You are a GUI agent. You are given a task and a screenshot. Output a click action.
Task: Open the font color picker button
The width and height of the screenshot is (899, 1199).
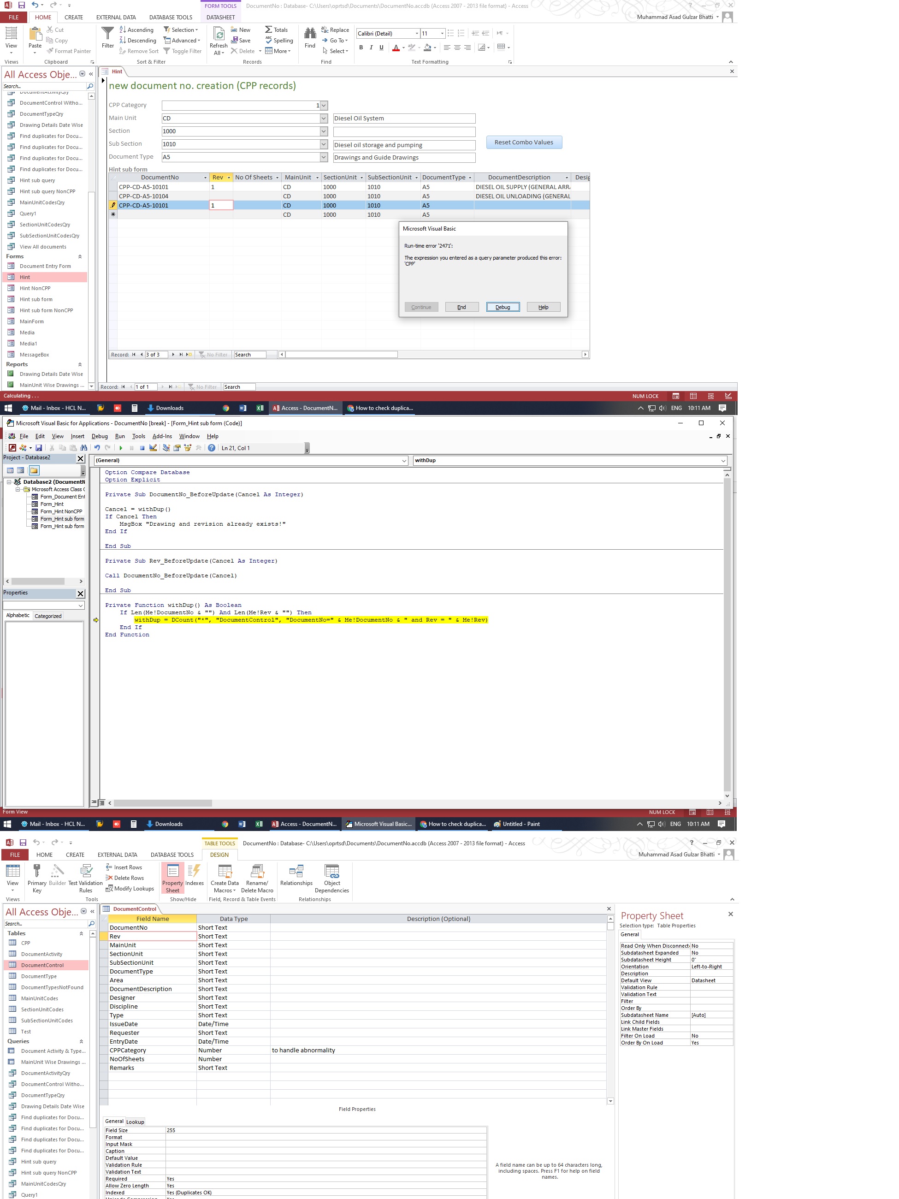click(403, 47)
